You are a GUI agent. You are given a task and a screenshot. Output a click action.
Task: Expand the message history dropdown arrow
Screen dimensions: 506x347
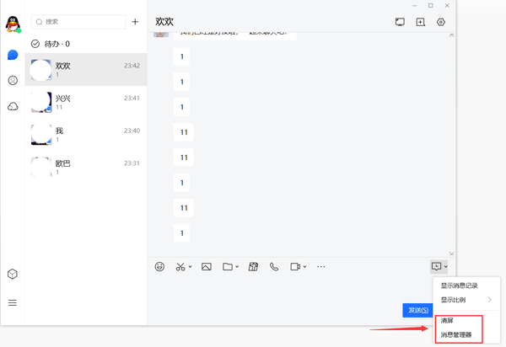445,266
